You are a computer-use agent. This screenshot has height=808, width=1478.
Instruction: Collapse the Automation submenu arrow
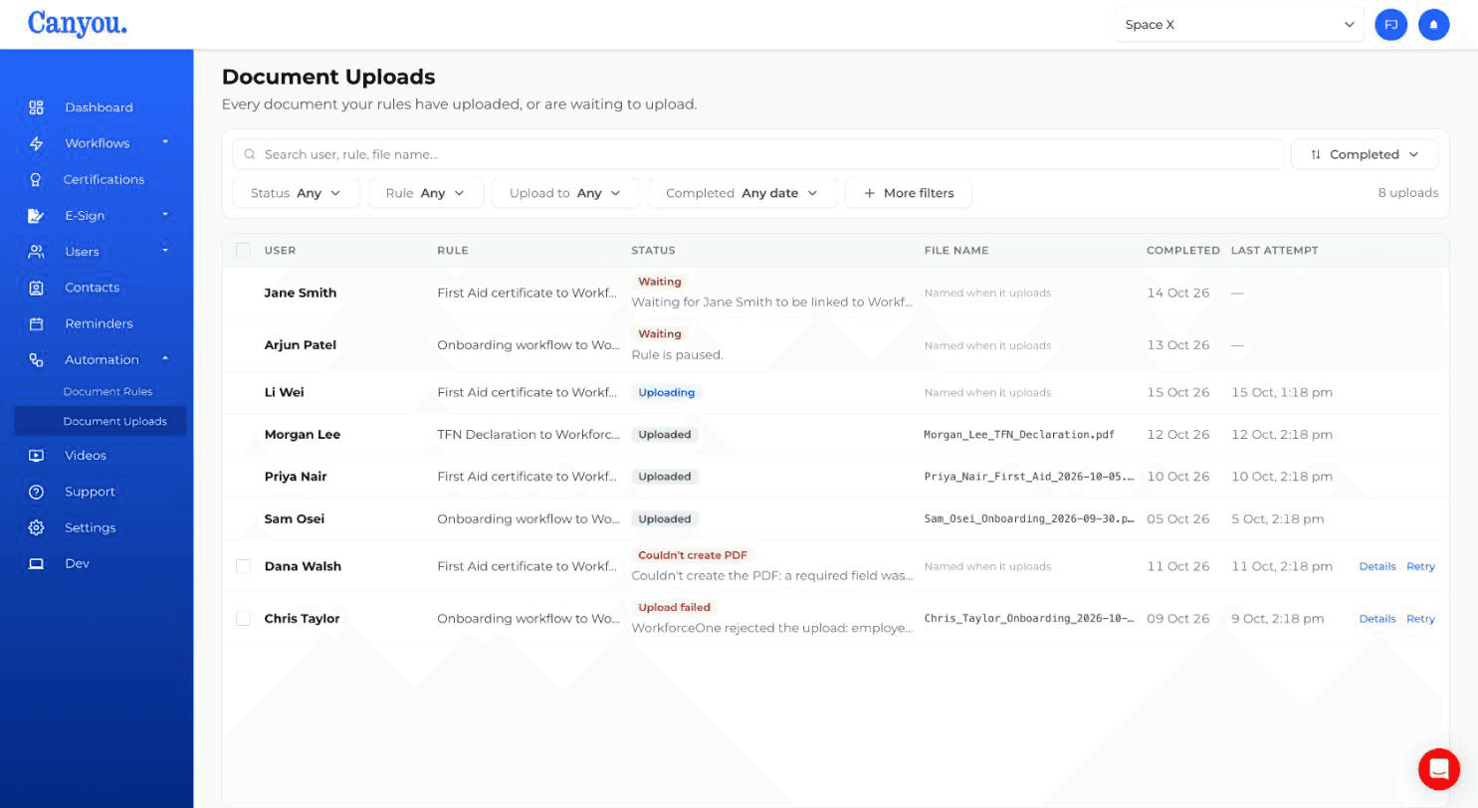coord(165,358)
